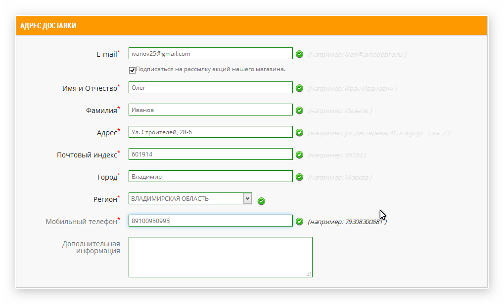Click the Почтовый индекс field with 601914
The height and width of the screenshot is (304, 504).
point(211,154)
